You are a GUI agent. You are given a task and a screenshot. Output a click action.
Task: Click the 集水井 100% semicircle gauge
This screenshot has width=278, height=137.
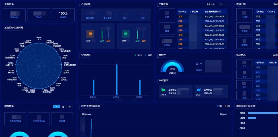coord(172,67)
